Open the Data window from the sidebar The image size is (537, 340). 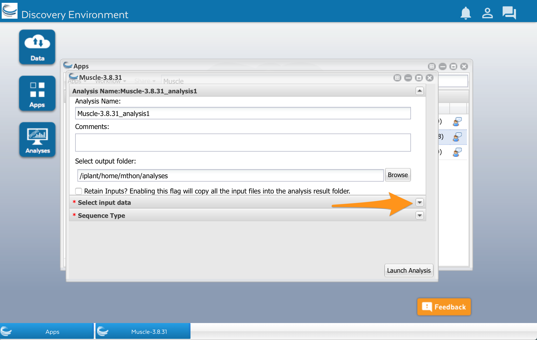(x=37, y=47)
